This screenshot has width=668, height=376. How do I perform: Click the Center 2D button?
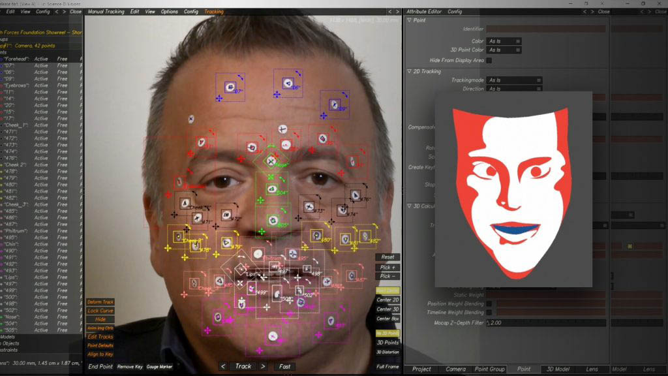[387, 300]
